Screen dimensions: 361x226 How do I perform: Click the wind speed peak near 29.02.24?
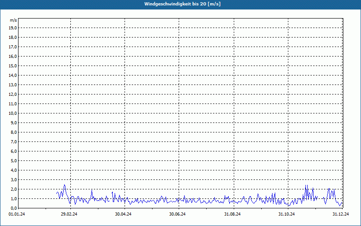point(65,185)
